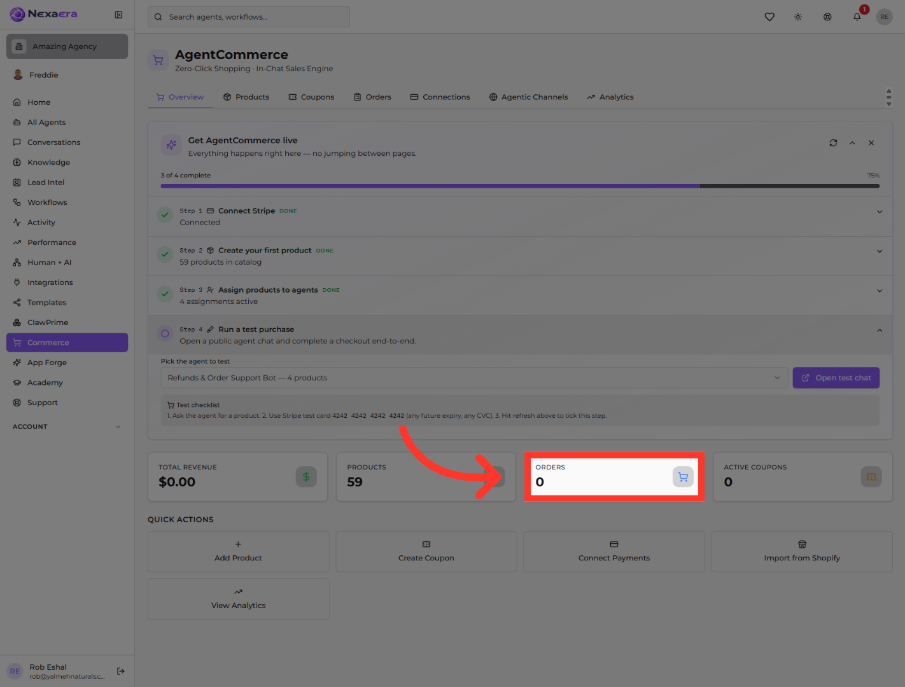Open notifications bell icon
905x687 pixels.
pyautogui.click(x=857, y=17)
